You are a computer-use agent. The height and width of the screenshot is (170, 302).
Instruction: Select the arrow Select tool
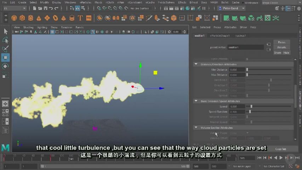5,31
